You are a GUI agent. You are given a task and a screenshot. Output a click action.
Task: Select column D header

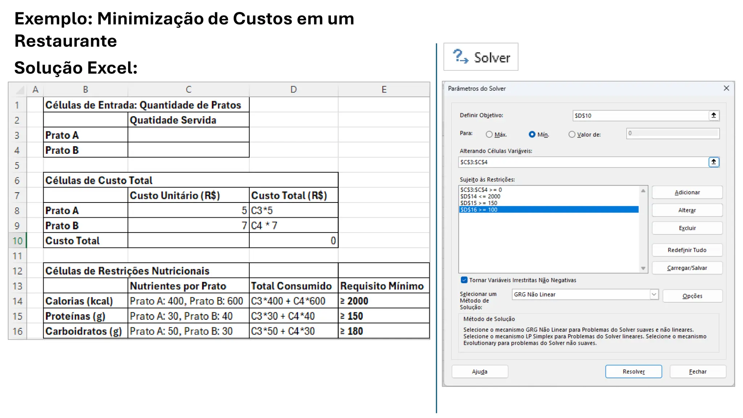293,90
